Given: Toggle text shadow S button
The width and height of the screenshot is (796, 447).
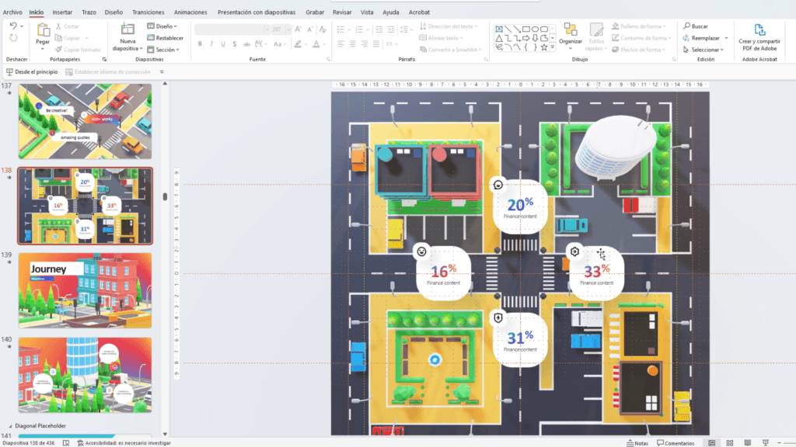Looking at the screenshot, I should point(235,44).
